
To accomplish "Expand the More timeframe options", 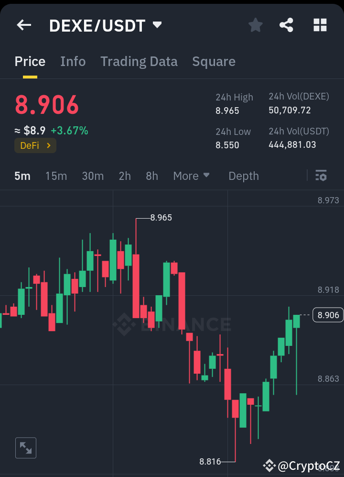I will [191, 176].
